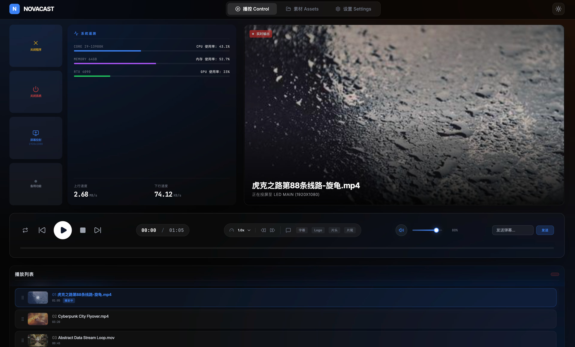Click the 屏幕投射 screen projection tile
The width and height of the screenshot is (575, 347).
36,138
